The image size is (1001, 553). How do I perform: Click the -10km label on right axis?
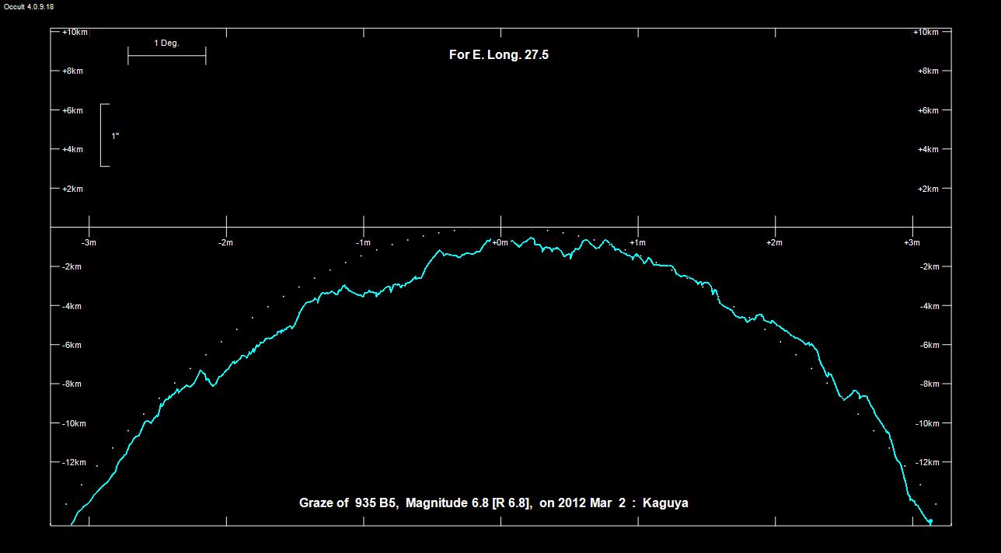tap(926, 424)
